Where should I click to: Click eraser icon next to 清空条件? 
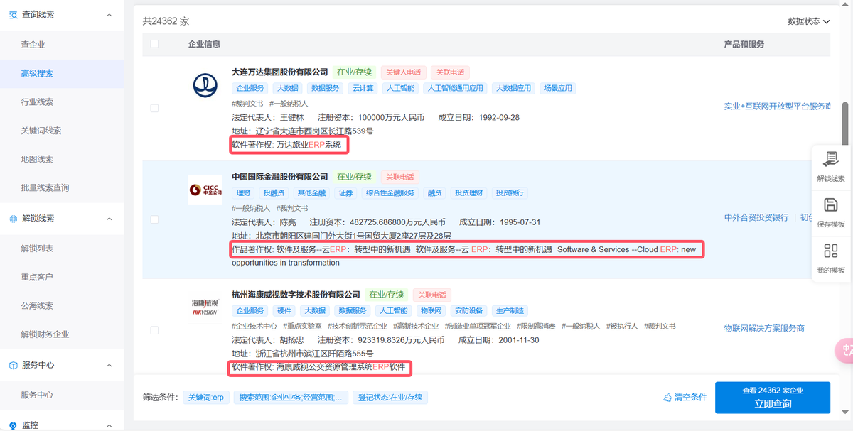click(667, 398)
